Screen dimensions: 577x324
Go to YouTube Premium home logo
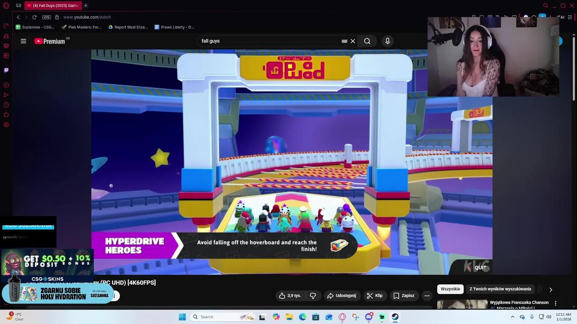(x=50, y=41)
